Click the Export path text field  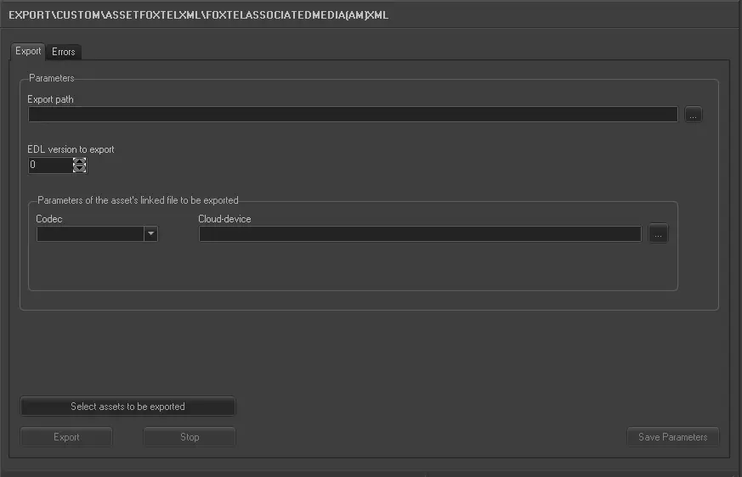click(353, 115)
